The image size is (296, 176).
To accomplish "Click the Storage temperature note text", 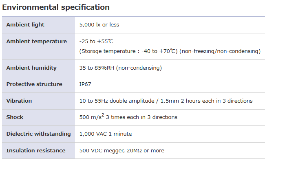I will tap(128, 51).
